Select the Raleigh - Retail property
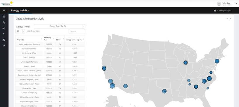 tap(29, 66)
